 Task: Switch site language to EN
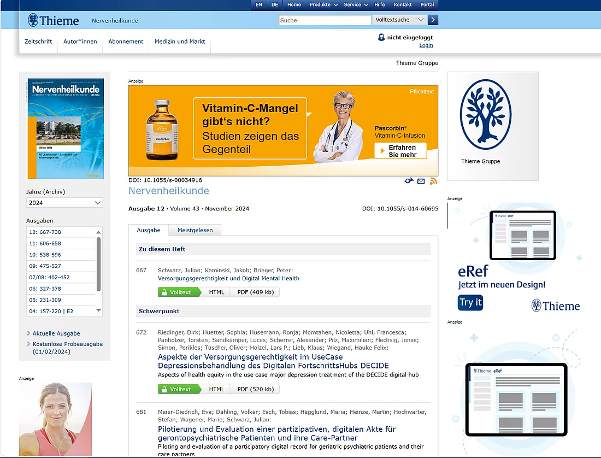click(258, 4)
